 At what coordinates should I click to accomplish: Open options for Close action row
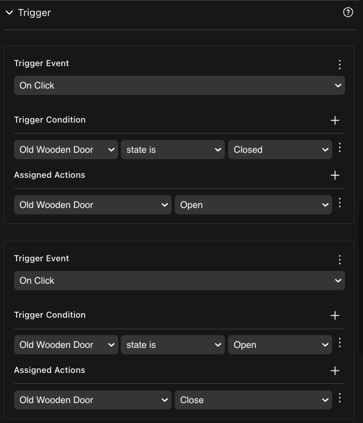pyautogui.click(x=339, y=398)
